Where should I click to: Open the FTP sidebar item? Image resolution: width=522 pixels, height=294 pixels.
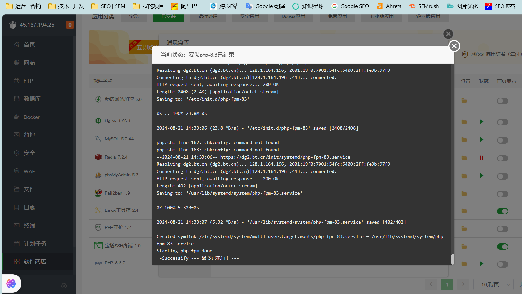[37, 81]
